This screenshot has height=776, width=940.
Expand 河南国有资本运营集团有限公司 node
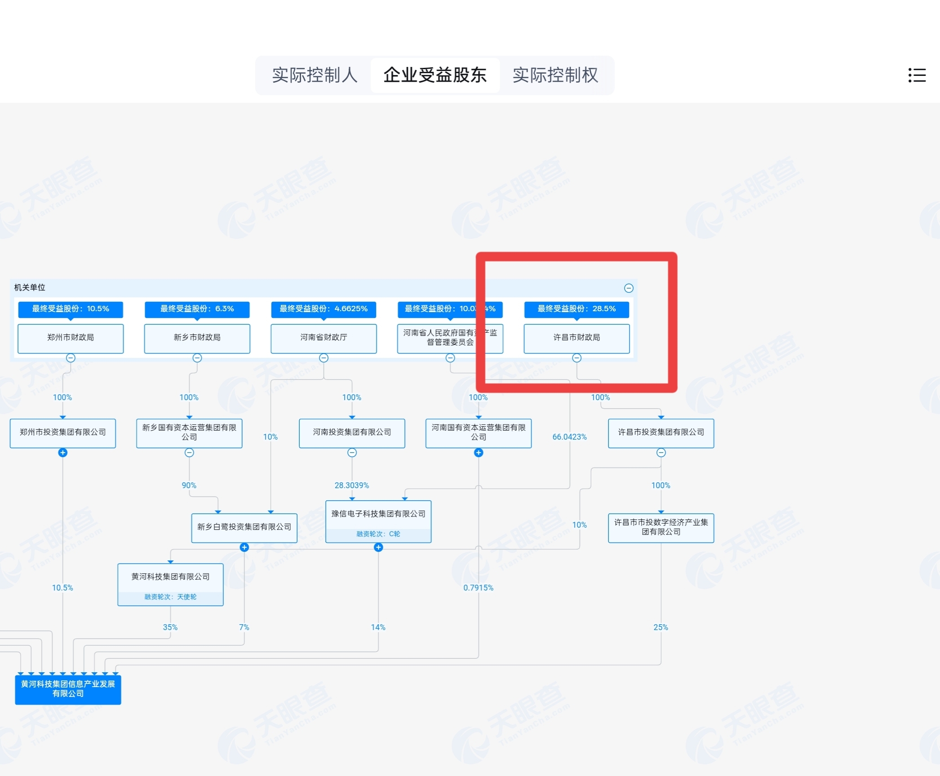point(479,453)
